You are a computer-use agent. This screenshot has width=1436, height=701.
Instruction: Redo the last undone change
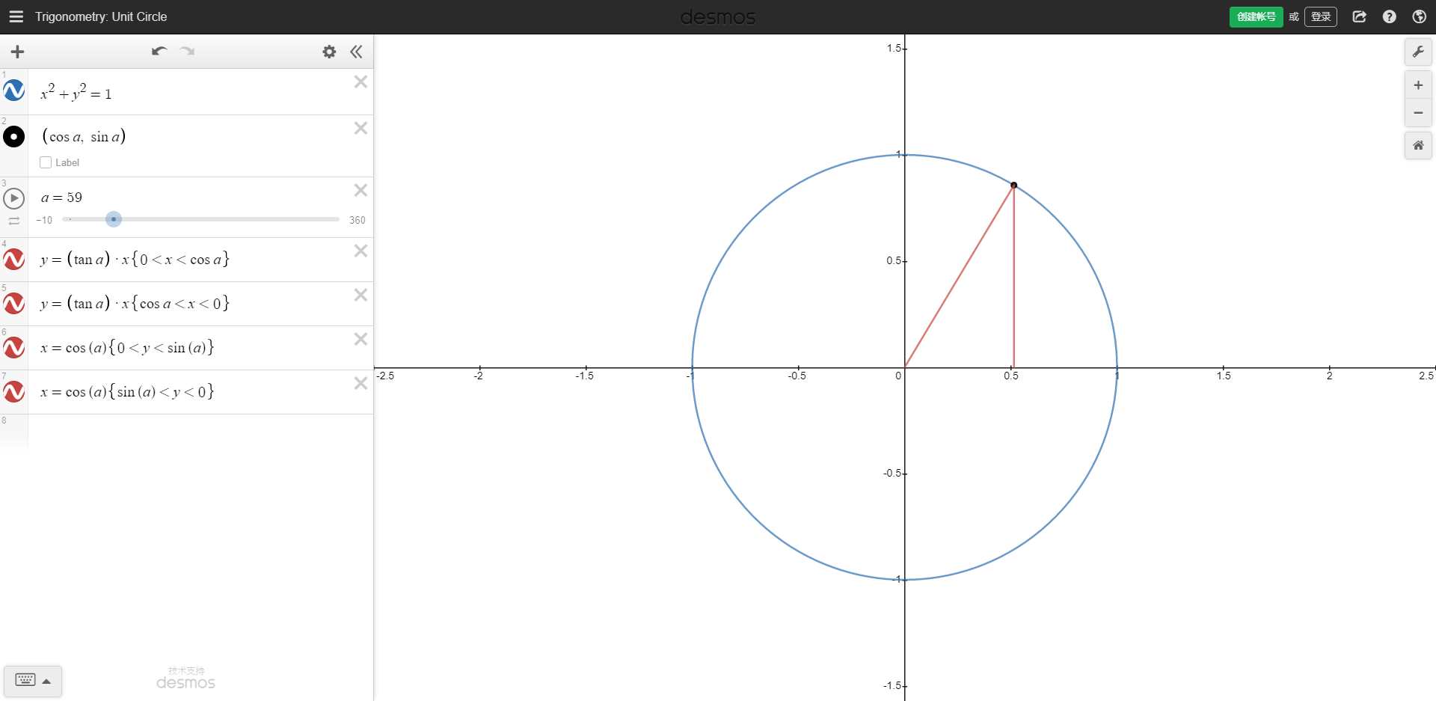187,51
